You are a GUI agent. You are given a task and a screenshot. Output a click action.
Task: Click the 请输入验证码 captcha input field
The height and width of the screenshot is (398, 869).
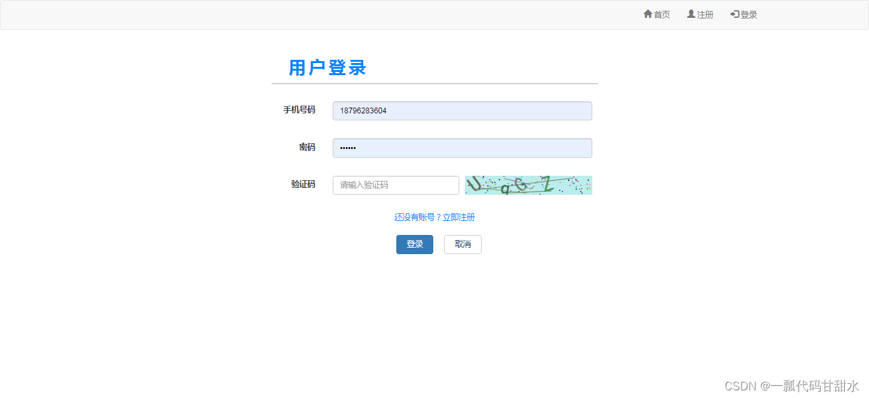click(396, 185)
